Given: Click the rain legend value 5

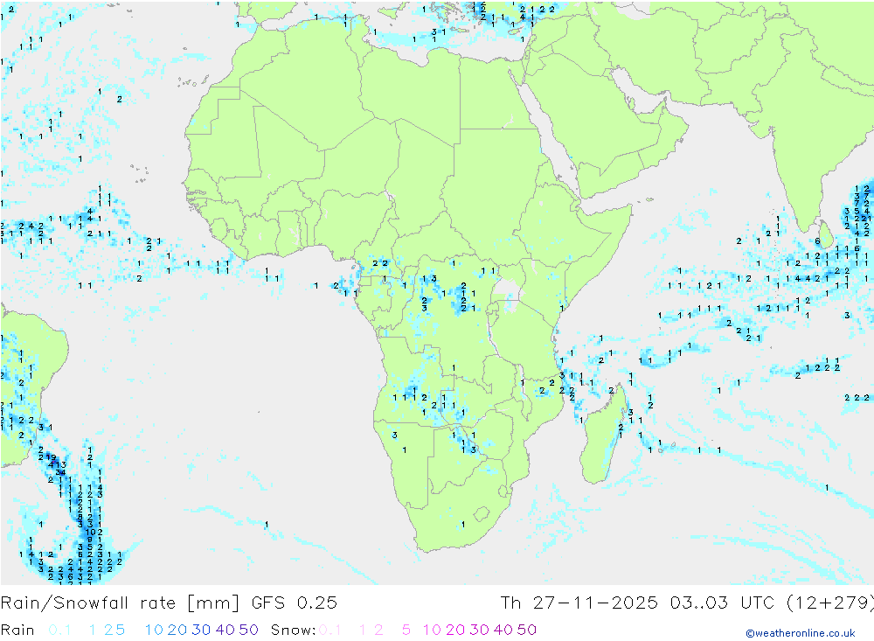Looking at the screenshot, I should 121,630.
